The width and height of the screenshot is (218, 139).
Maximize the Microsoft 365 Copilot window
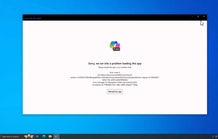point(198,16)
